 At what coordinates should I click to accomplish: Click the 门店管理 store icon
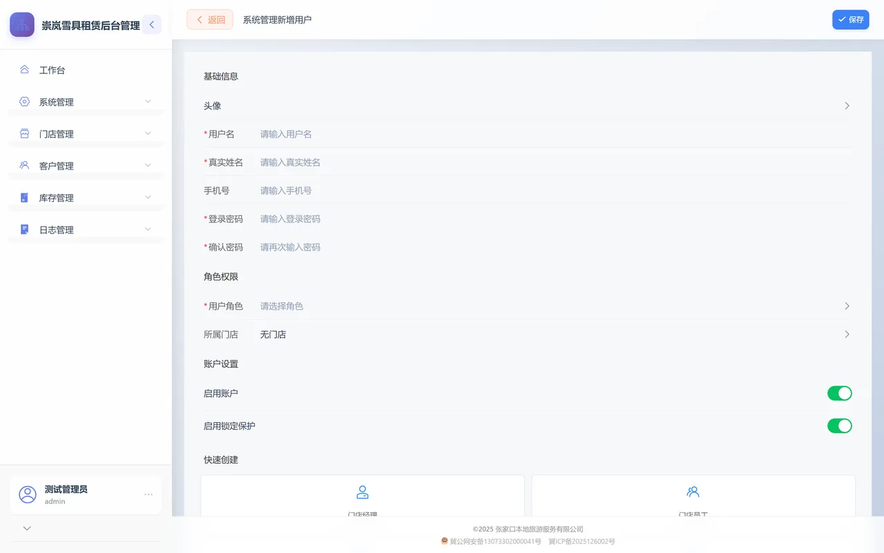coord(24,133)
